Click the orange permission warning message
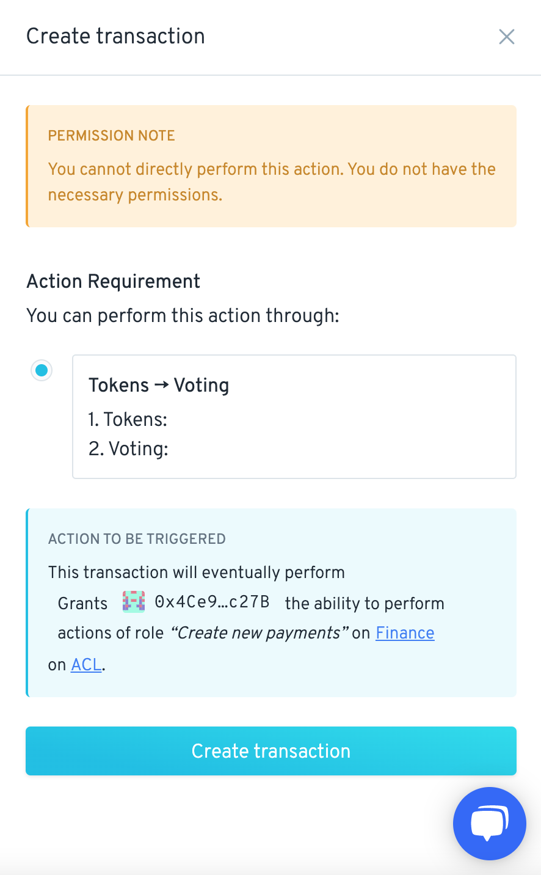The width and height of the screenshot is (541, 875). [x=272, y=181]
